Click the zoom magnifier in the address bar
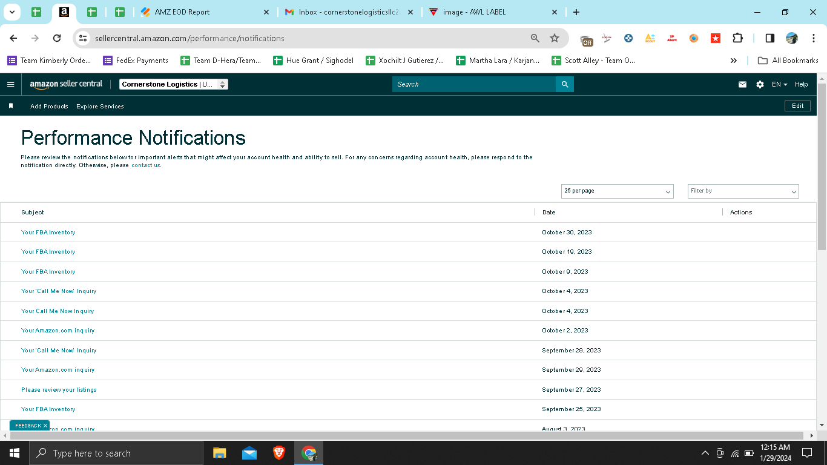 coord(535,38)
